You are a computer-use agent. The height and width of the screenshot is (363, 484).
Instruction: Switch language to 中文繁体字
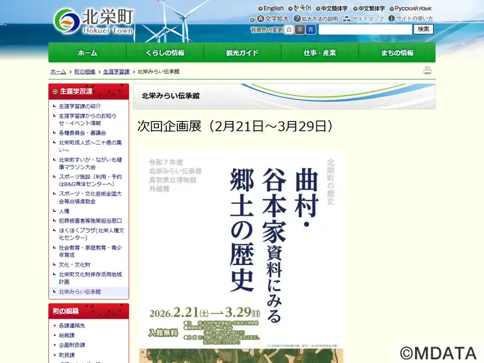pyautogui.click(x=369, y=8)
